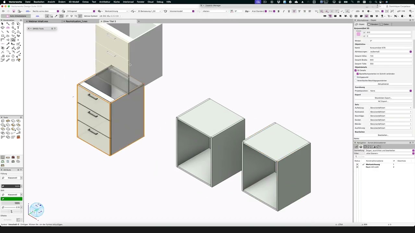Open the Beschläge set dropdown
Viewport: 415px width, 233px height.
pyautogui.click(x=391, y=116)
